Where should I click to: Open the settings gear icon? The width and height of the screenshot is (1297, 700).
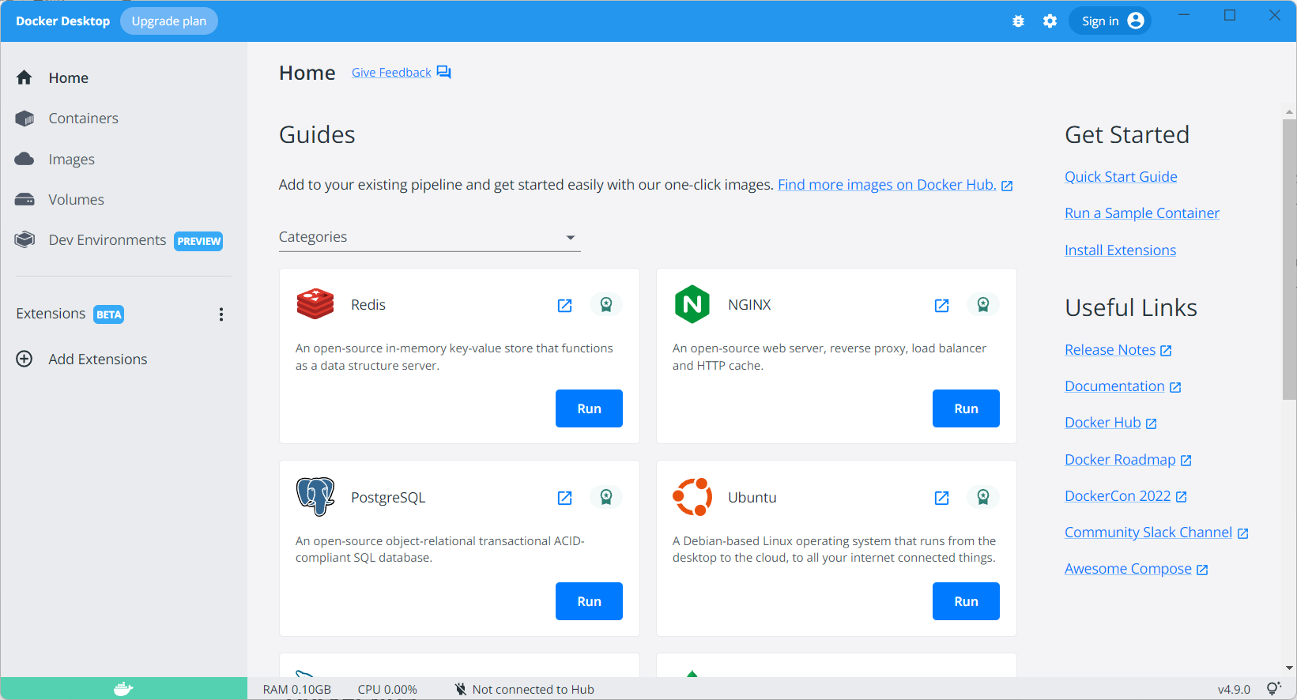pyautogui.click(x=1050, y=21)
